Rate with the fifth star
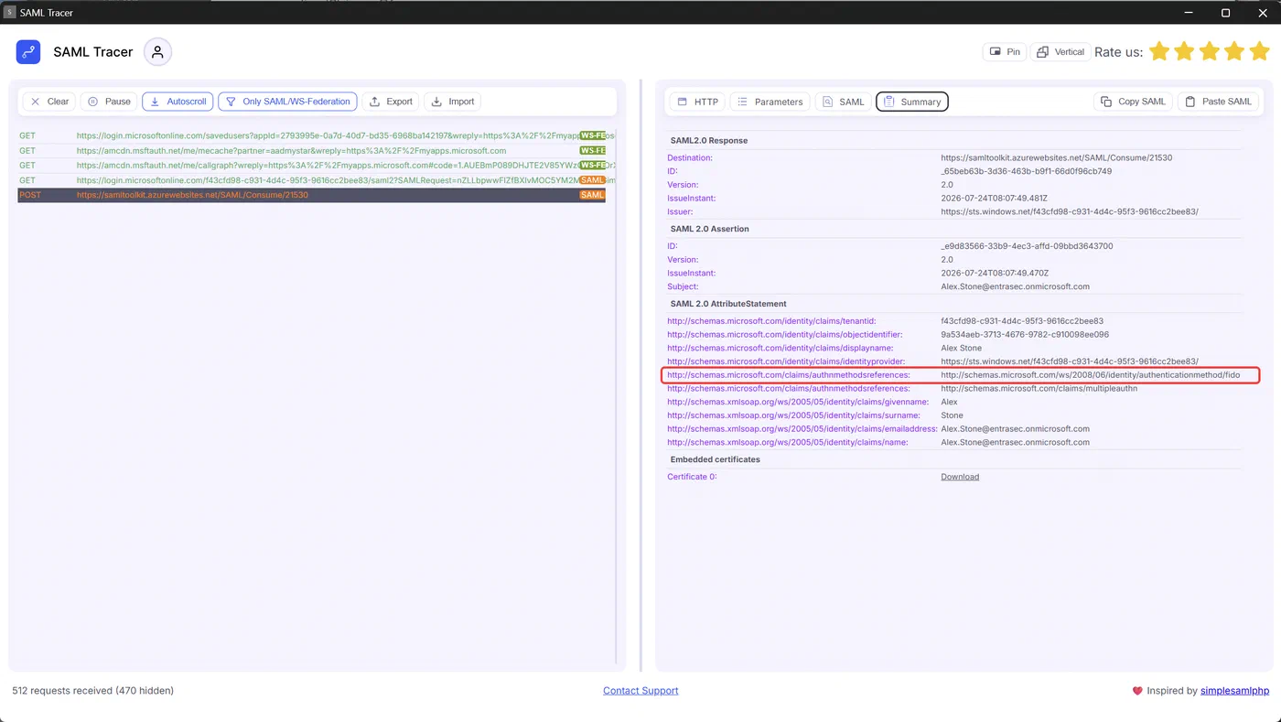Screen dimensions: 1281x722 click(x=1259, y=51)
